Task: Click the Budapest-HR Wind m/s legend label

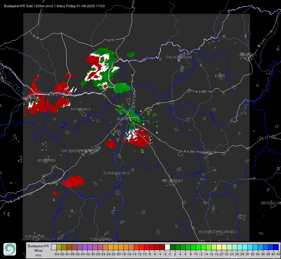Action: pos(38,250)
